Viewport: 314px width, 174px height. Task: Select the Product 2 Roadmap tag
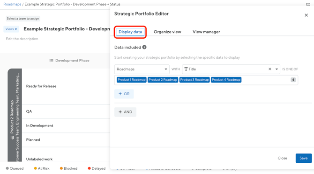coord(163,80)
